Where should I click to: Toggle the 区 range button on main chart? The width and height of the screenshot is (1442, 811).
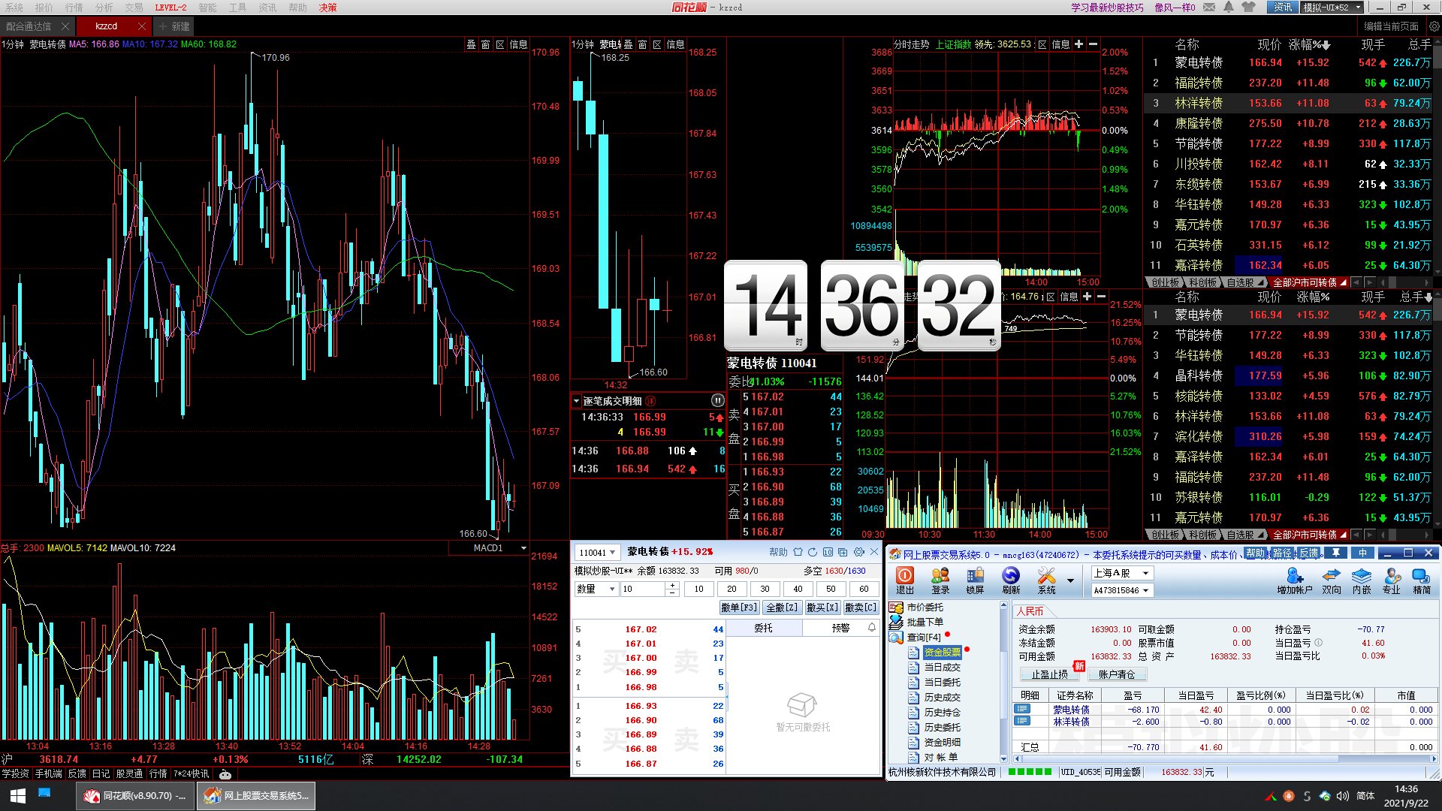point(500,44)
